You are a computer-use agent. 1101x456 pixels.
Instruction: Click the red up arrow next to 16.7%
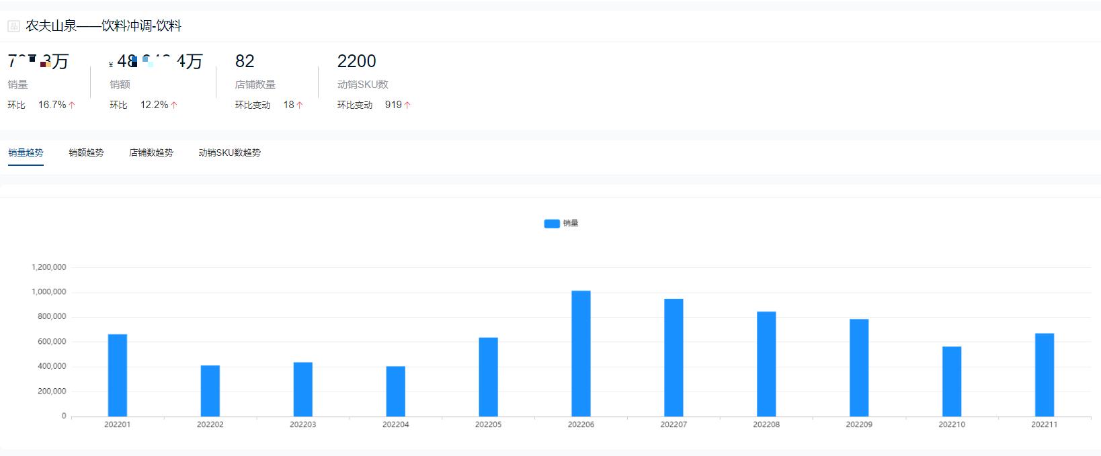point(72,105)
